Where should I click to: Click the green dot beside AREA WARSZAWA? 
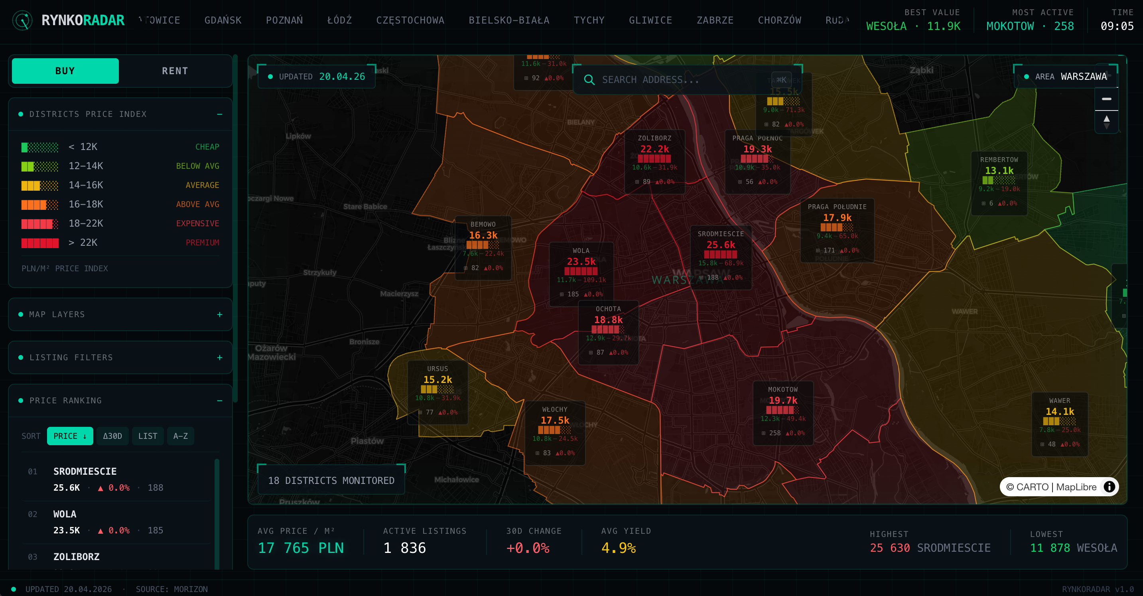[1026, 77]
